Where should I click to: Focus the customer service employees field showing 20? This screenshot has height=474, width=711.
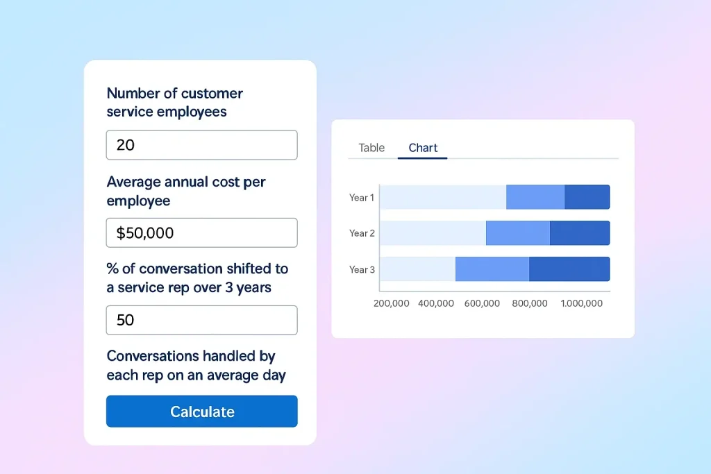202,145
